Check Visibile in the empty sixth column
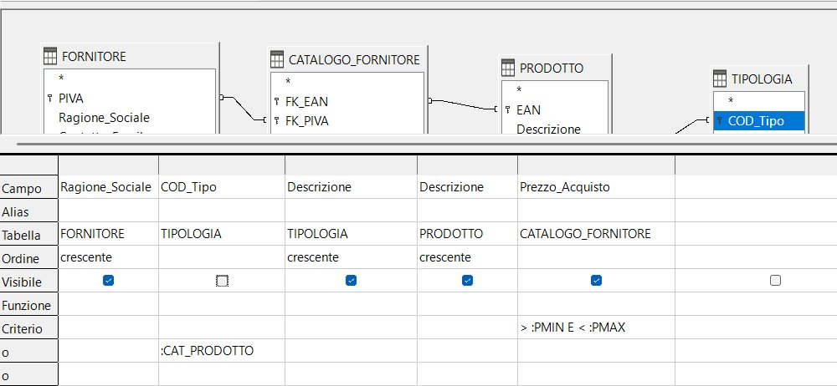 click(775, 281)
